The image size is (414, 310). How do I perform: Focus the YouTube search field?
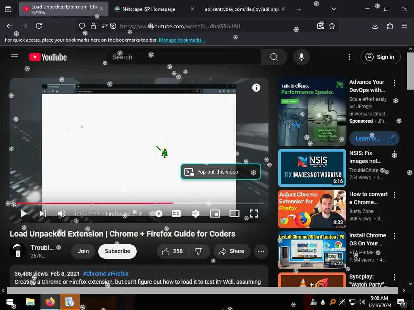(184, 57)
